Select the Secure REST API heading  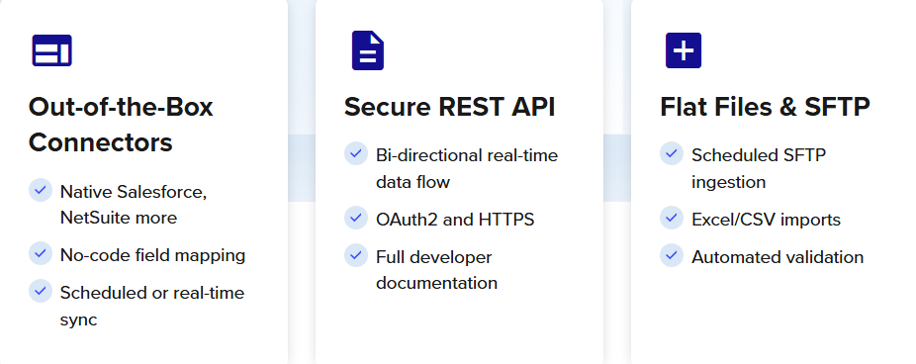450,107
